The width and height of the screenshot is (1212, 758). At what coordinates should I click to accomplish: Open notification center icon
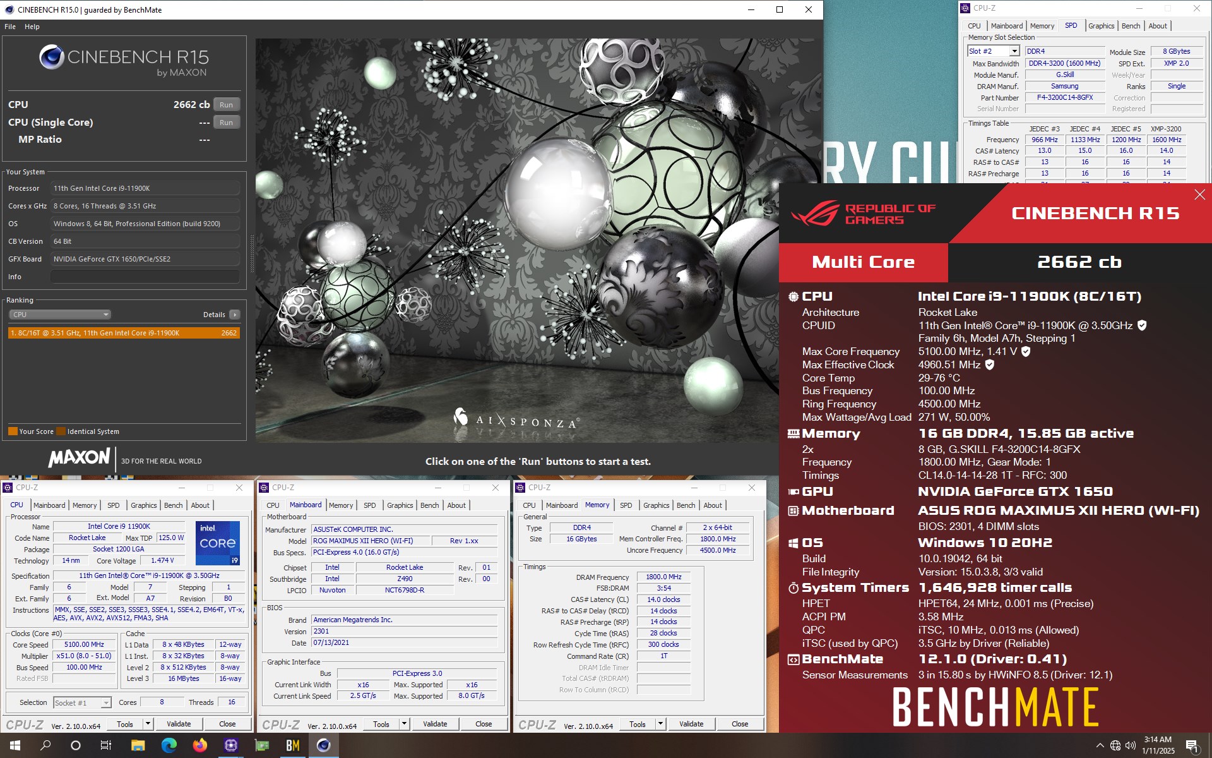tap(1192, 745)
